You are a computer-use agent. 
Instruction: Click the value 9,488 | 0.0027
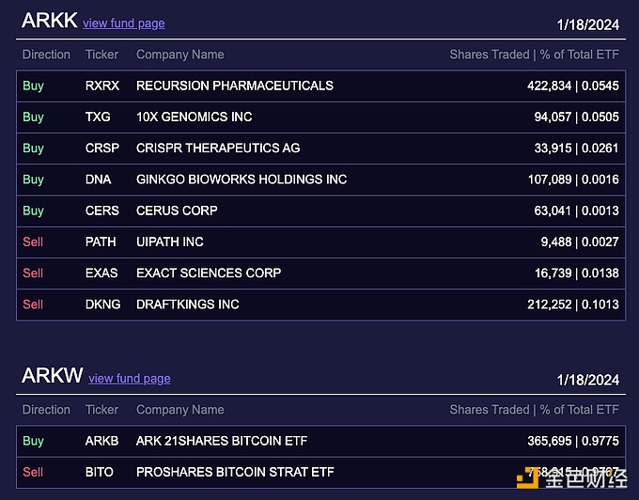coord(580,242)
